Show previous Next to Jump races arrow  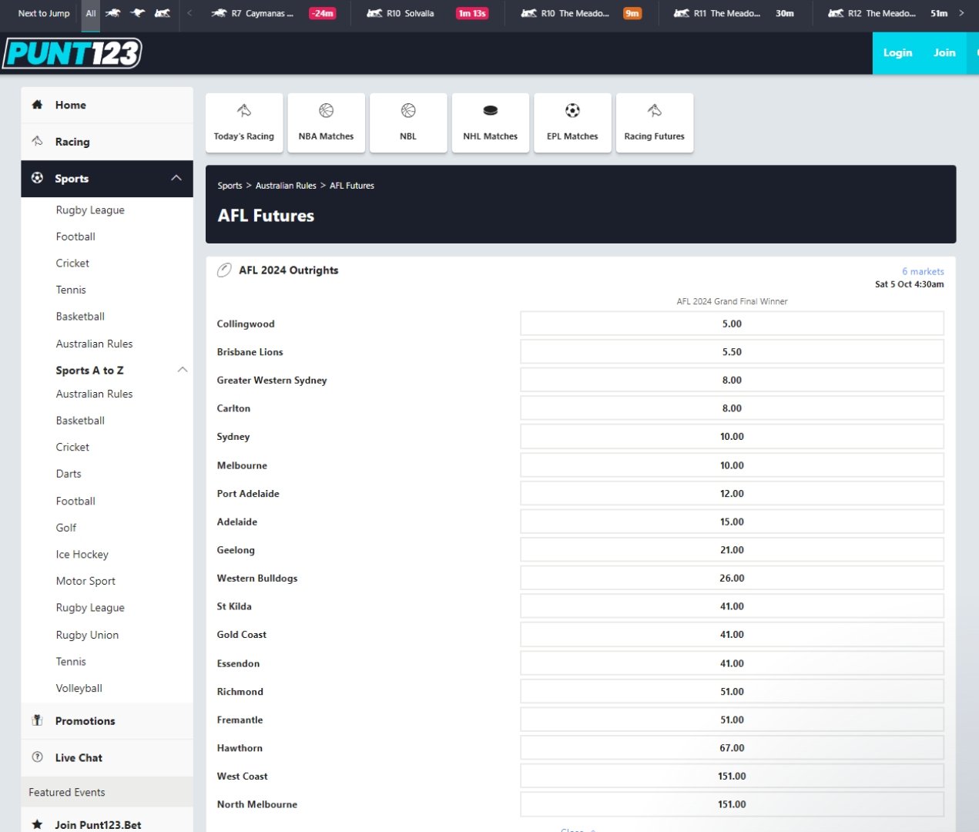pyautogui.click(x=189, y=13)
